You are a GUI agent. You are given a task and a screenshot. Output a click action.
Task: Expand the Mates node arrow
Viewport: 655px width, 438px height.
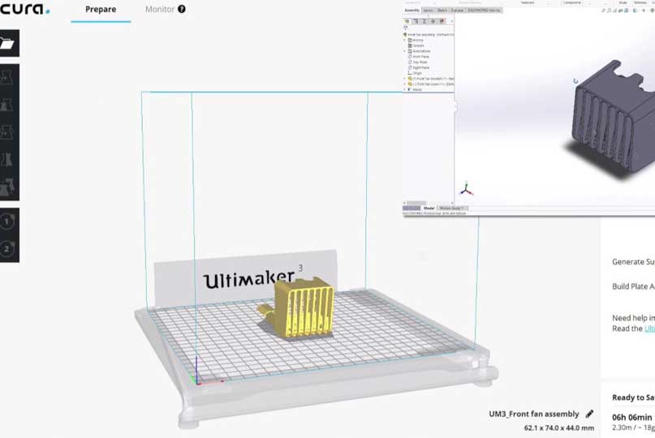[404, 89]
